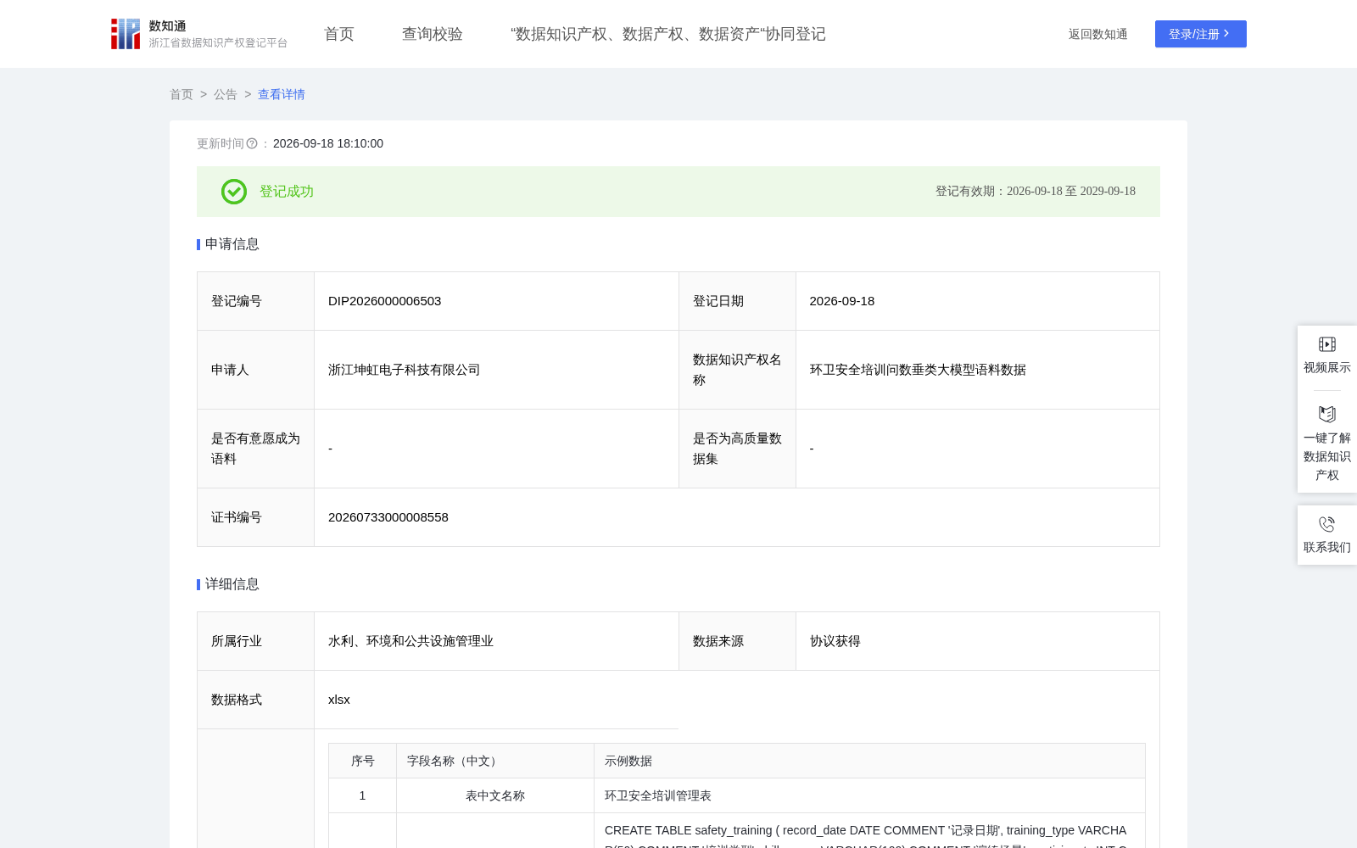The height and width of the screenshot is (848, 1357).
Task: Click update time 2026-09-18 18:10:00
Action: click(x=328, y=144)
